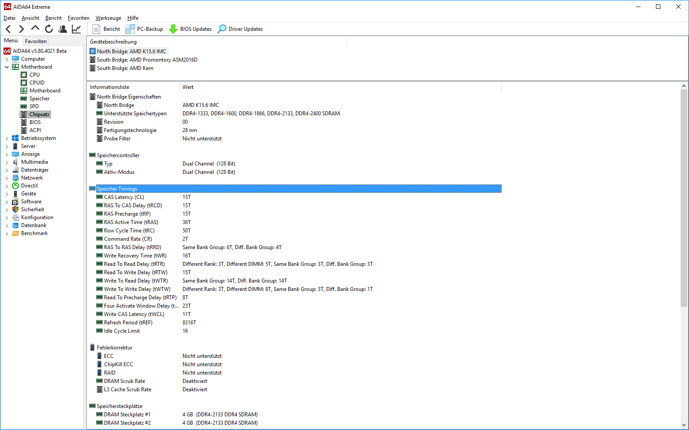Click the graph chart icon in toolbar
689x430 pixels.
(x=76, y=29)
